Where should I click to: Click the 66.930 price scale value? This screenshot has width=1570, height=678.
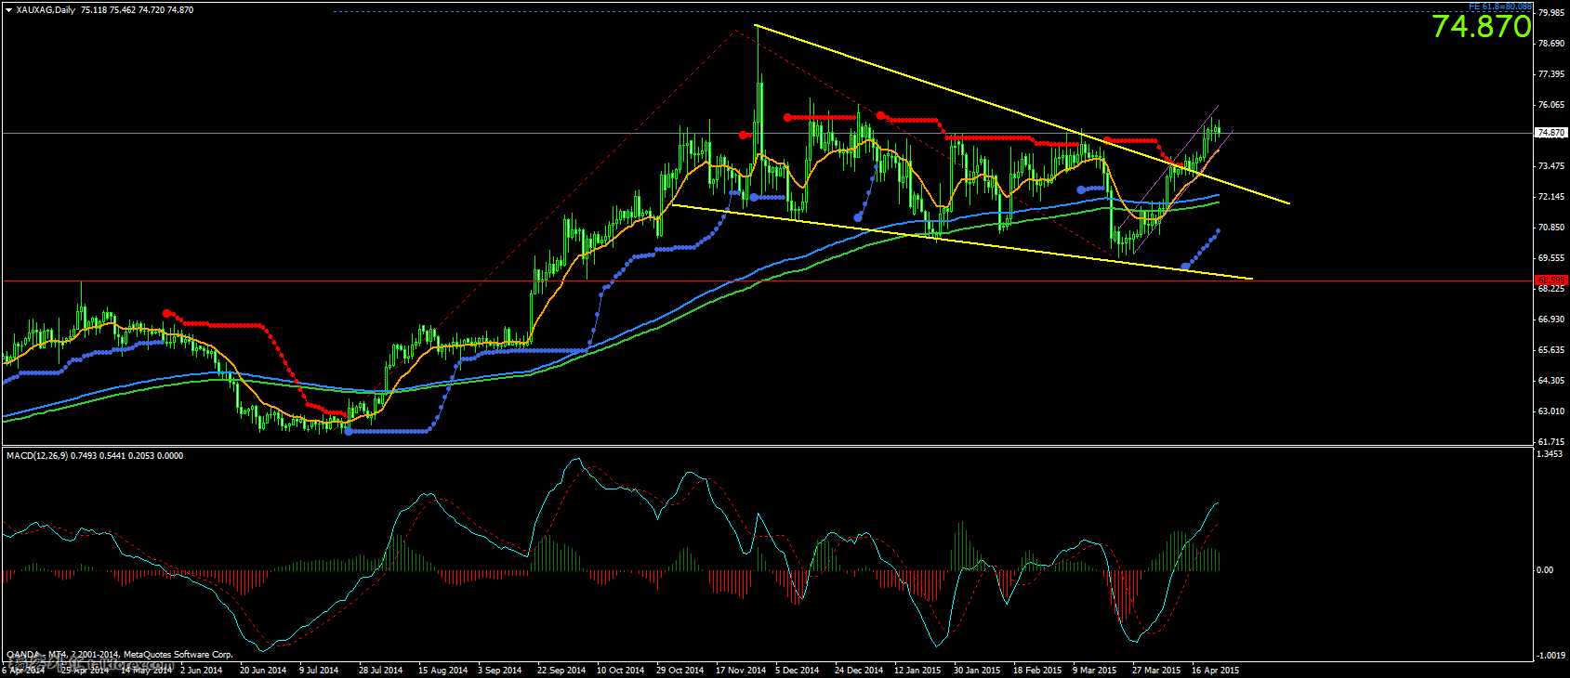pyautogui.click(x=1550, y=319)
